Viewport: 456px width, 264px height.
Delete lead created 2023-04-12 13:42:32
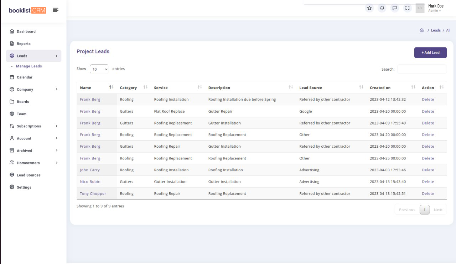[428, 100]
